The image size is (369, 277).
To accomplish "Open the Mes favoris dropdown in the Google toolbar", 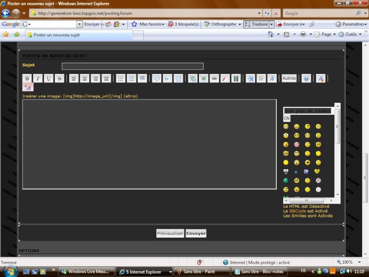I will click(x=148, y=24).
